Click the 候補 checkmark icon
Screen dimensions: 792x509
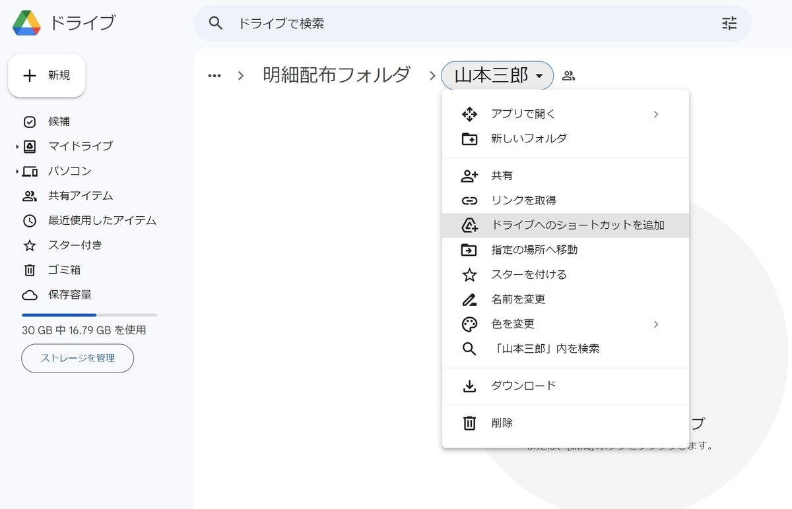[x=30, y=121]
